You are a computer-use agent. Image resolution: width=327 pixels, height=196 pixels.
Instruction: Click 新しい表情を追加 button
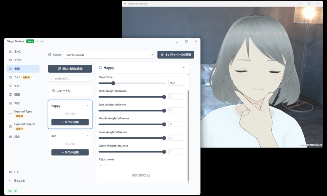click(70, 69)
